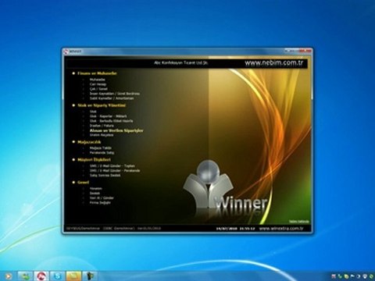This screenshot has width=375, height=281.
Task: Open Skype from the taskbar
Action: 58,276
